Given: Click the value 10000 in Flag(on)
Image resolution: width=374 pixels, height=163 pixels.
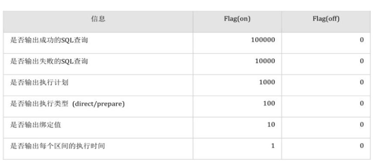Looking at the screenshot, I should [265, 61].
